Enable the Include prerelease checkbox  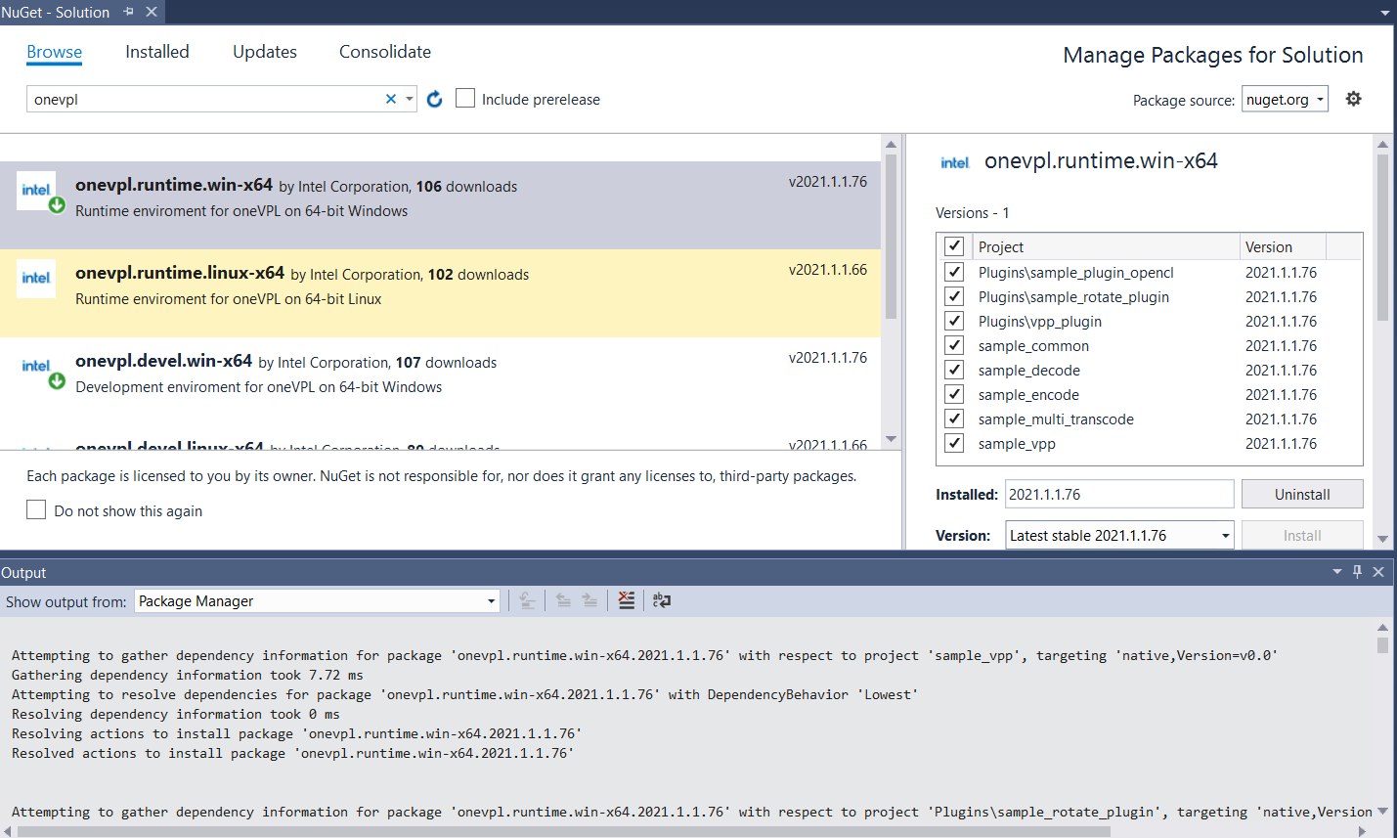coord(466,99)
